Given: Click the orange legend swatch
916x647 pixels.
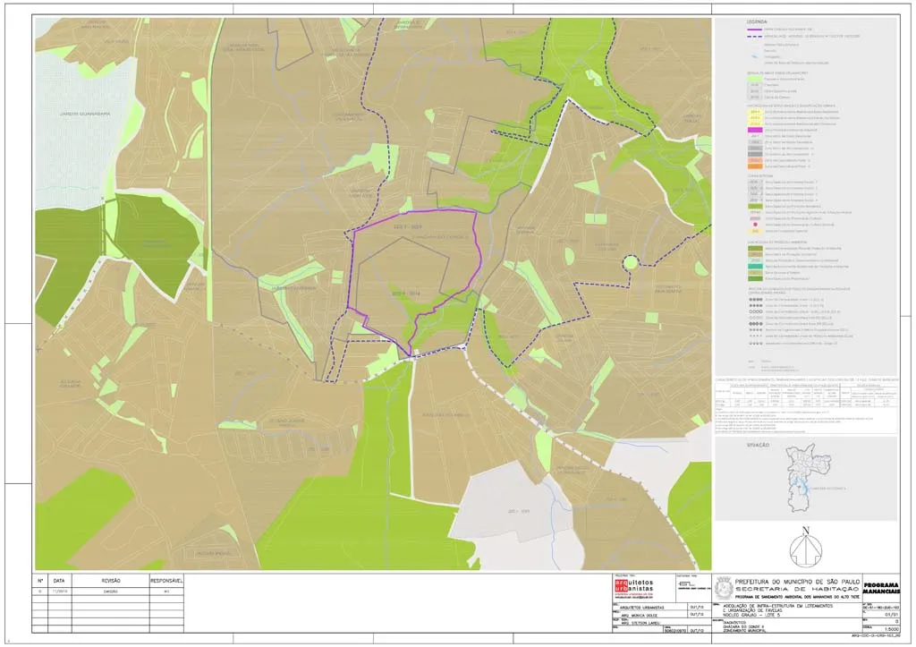Looking at the screenshot, I should click(755, 166).
